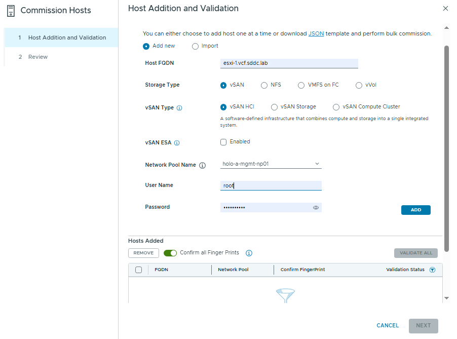Click the vSAN Type info icon
This screenshot has width=457, height=339.
point(179,108)
